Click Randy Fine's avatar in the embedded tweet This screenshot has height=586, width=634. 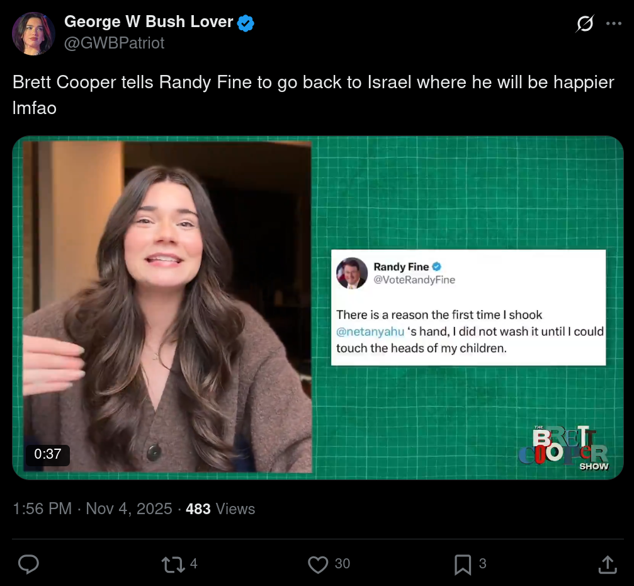(x=352, y=273)
